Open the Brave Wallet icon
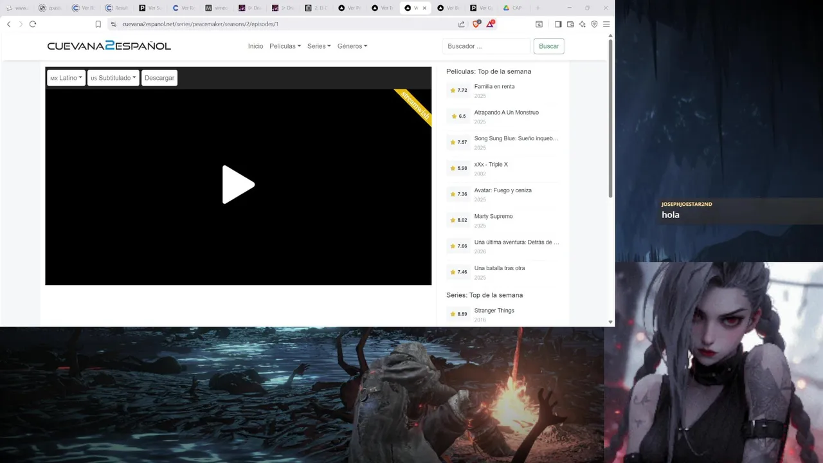 coord(570,24)
